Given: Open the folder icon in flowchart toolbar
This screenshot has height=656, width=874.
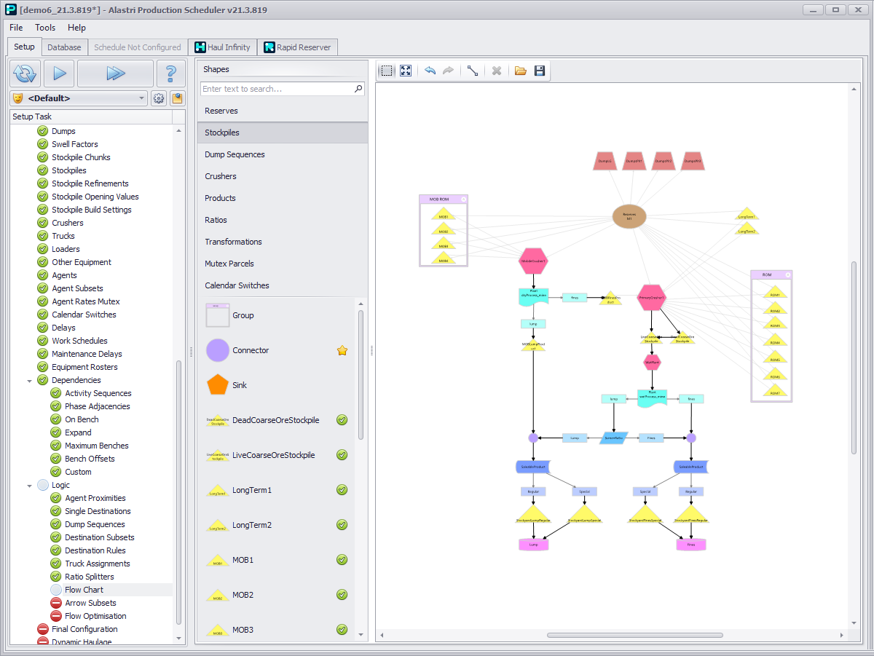Looking at the screenshot, I should point(520,71).
